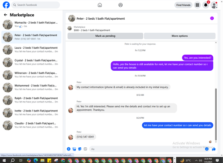
Task: Open more actions plus icon in composer
Action: tap(69, 149)
